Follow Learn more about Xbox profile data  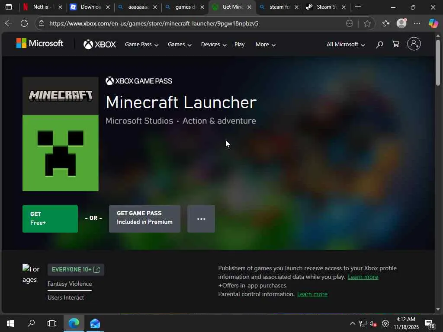[x=363, y=277]
